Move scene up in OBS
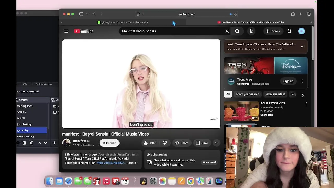 pos(39,143)
